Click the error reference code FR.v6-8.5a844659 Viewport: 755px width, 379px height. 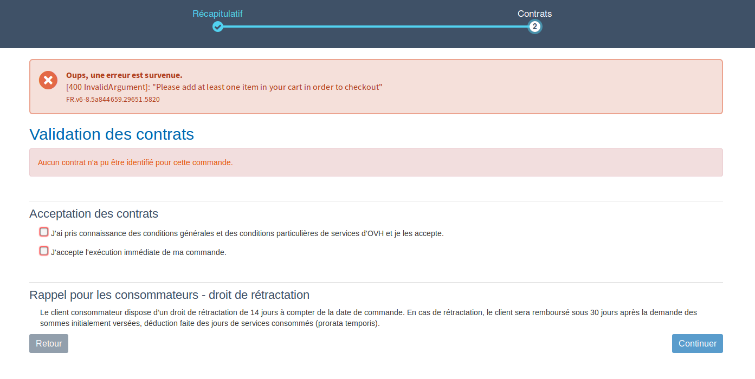pos(113,100)
